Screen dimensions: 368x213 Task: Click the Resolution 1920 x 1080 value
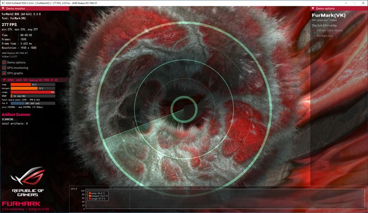28,48
